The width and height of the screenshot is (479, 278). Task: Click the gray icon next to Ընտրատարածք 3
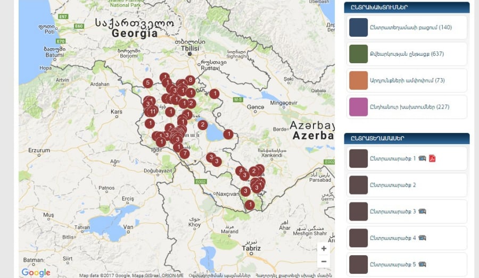[x=422, y=212]
